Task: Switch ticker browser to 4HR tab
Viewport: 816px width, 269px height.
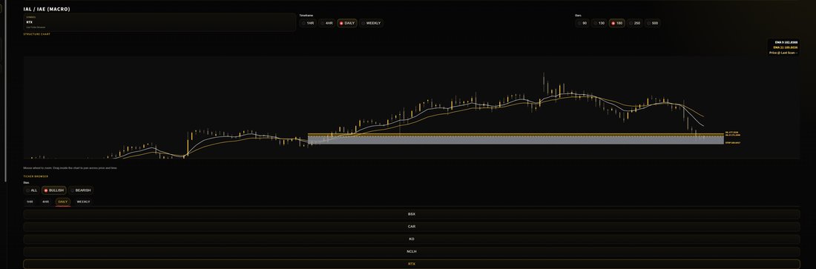Action: point(46,202)
